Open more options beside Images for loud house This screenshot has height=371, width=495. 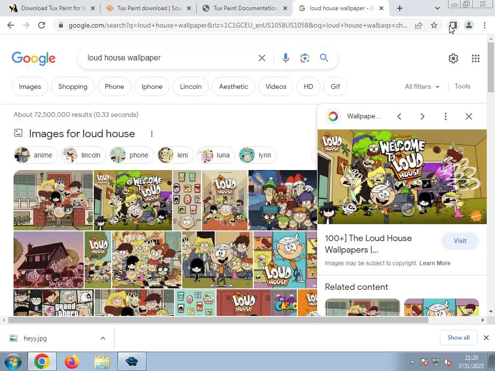[151, 134]
